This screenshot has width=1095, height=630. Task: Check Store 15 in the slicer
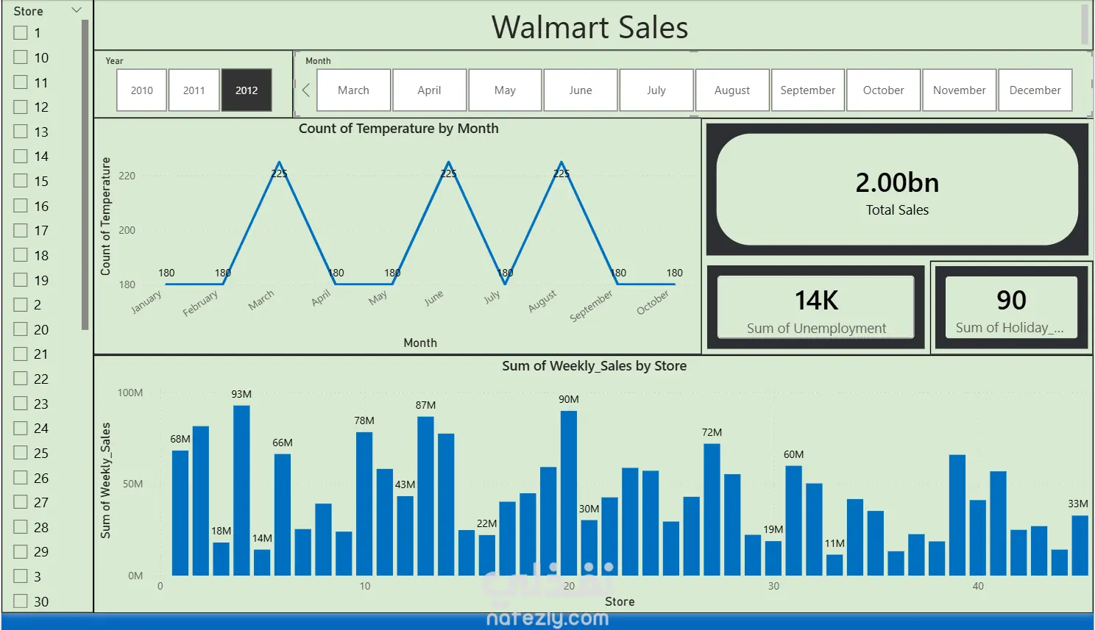point(21,181)
